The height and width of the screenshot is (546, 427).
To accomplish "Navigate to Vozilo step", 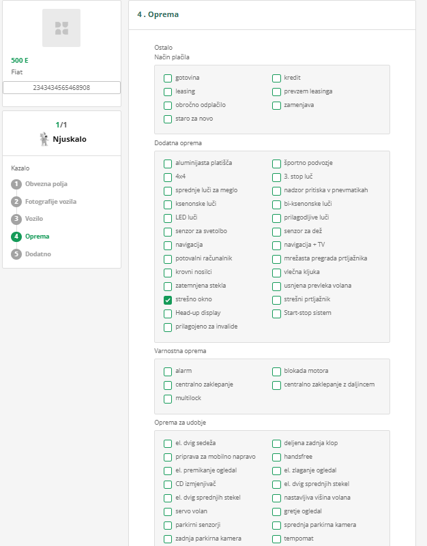I will tap(34, 219).
